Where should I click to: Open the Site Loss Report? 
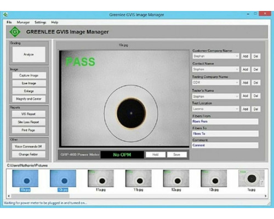(28, 122)
